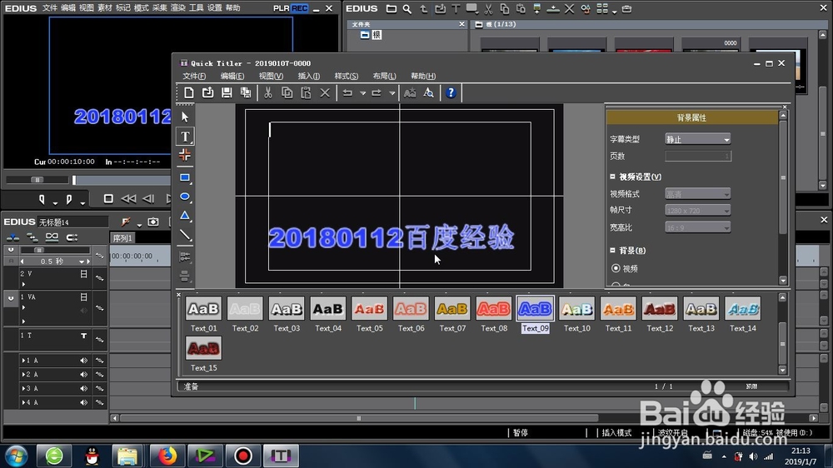833x468 pixels.
Task: Open the 布局(L) menu in Quick Titler
Action: point(384,76)
